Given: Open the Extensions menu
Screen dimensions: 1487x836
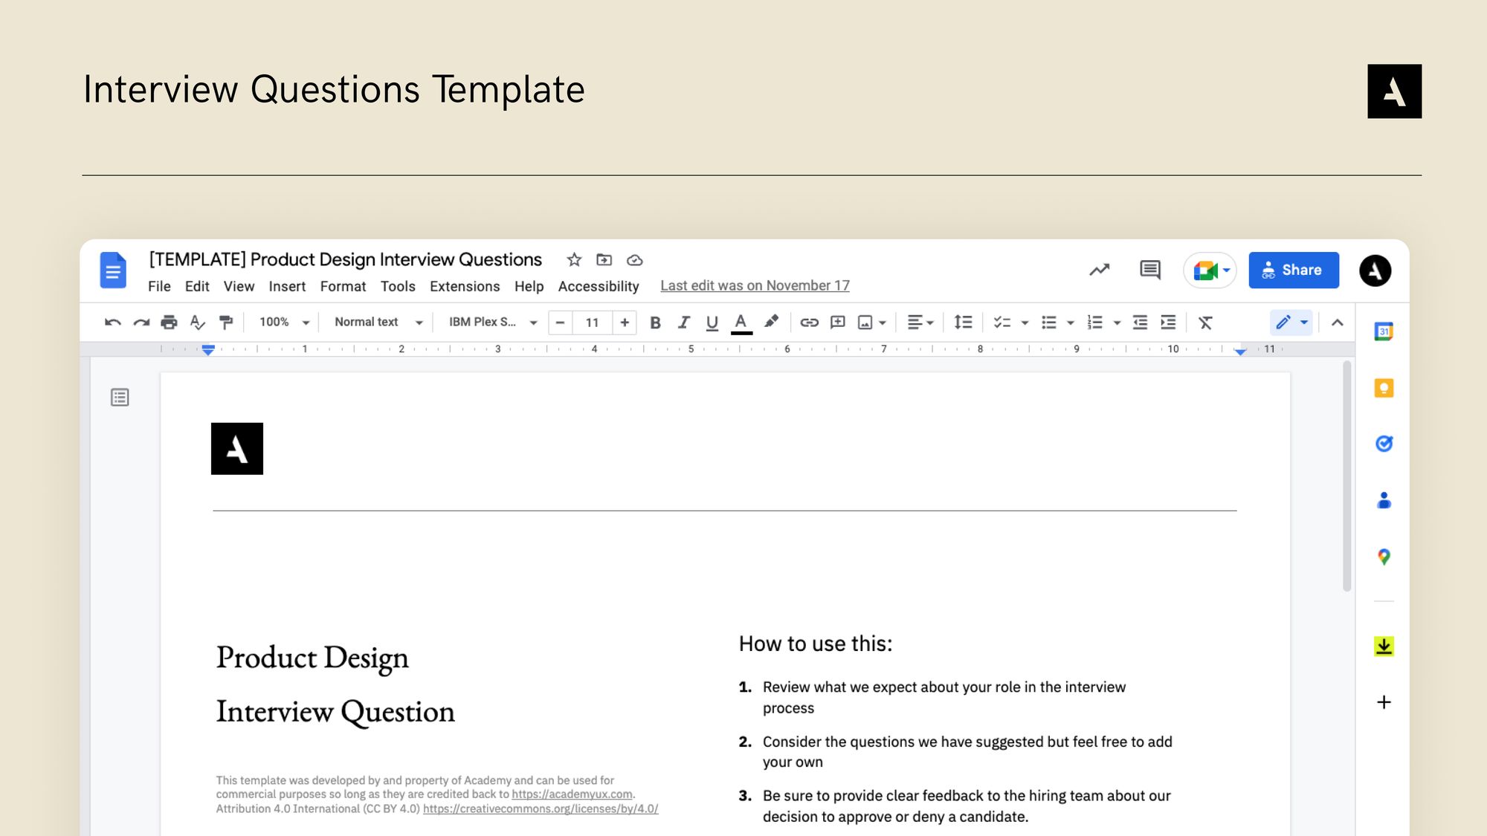Looking at the screenshot, I should pos(465,286).
